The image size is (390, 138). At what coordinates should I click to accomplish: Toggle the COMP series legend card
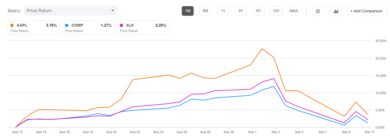88,28
